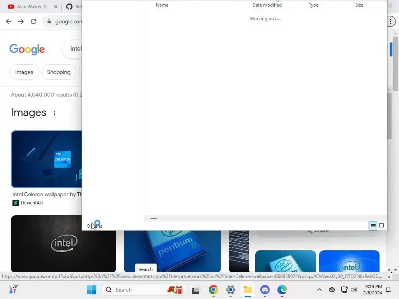
Task: Click the Google logo
Action: (x=27, y=49)
